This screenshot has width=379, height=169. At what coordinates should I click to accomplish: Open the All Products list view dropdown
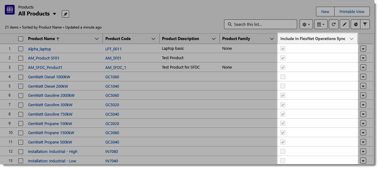[54, 14]
